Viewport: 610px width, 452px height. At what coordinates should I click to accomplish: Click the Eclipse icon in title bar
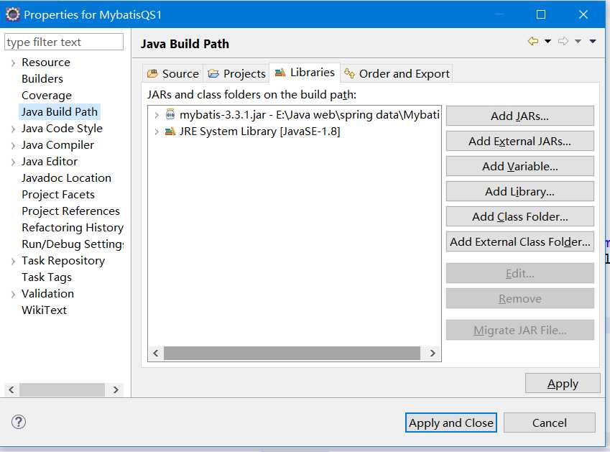coord(12,14)
